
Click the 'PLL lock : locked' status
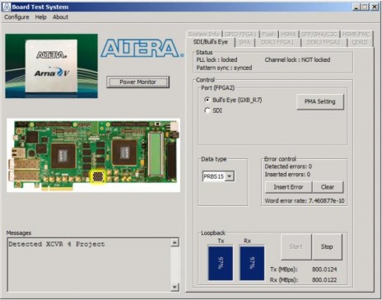[217, 60]
